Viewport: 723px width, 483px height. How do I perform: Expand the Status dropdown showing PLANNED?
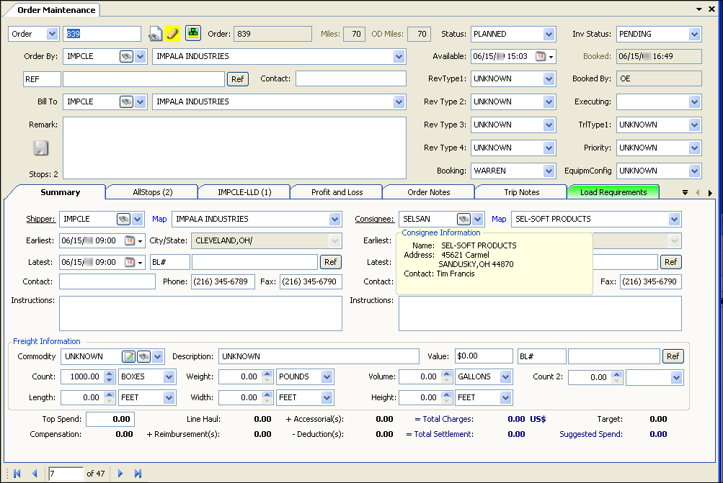tap(549, 34)
